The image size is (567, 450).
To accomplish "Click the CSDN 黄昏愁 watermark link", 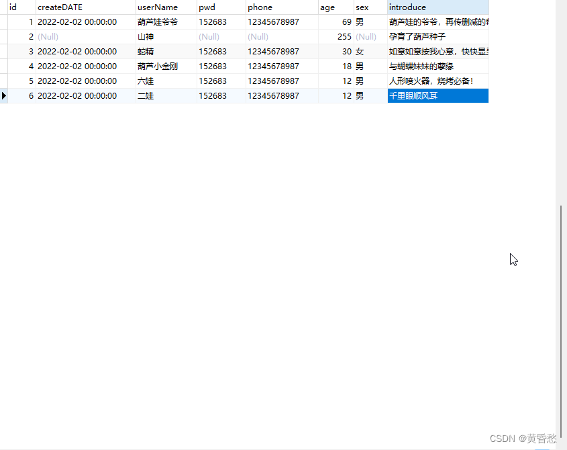I will pos(523,438).
